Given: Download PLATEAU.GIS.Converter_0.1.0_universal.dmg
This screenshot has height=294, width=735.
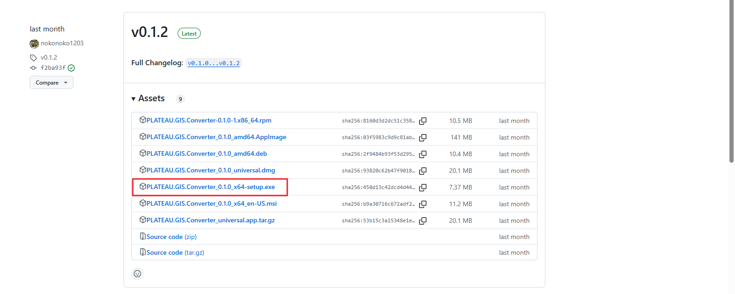Looking at the screenshot, I should tap(211, 170).
